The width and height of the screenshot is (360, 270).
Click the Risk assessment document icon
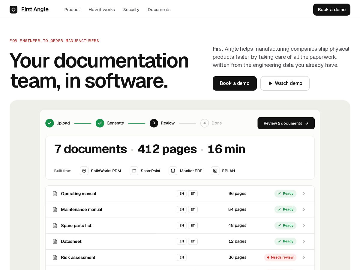(x=55, y=257)
